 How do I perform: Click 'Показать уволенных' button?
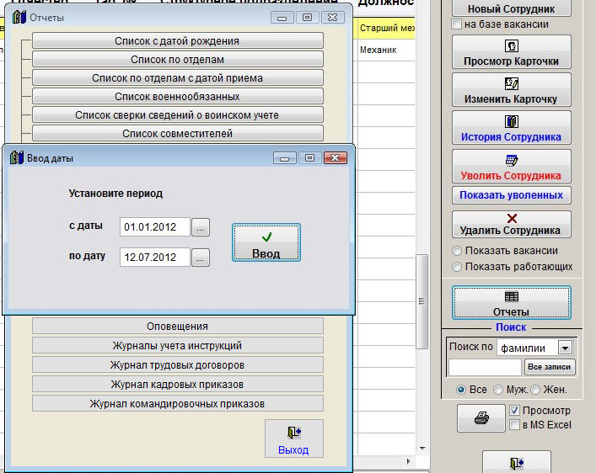[511, 195]
